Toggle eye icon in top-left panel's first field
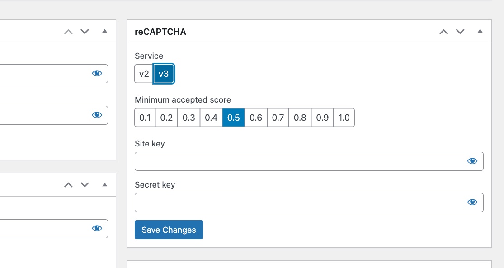Viewport: 504px width, 268px height. tap(97, 74)
